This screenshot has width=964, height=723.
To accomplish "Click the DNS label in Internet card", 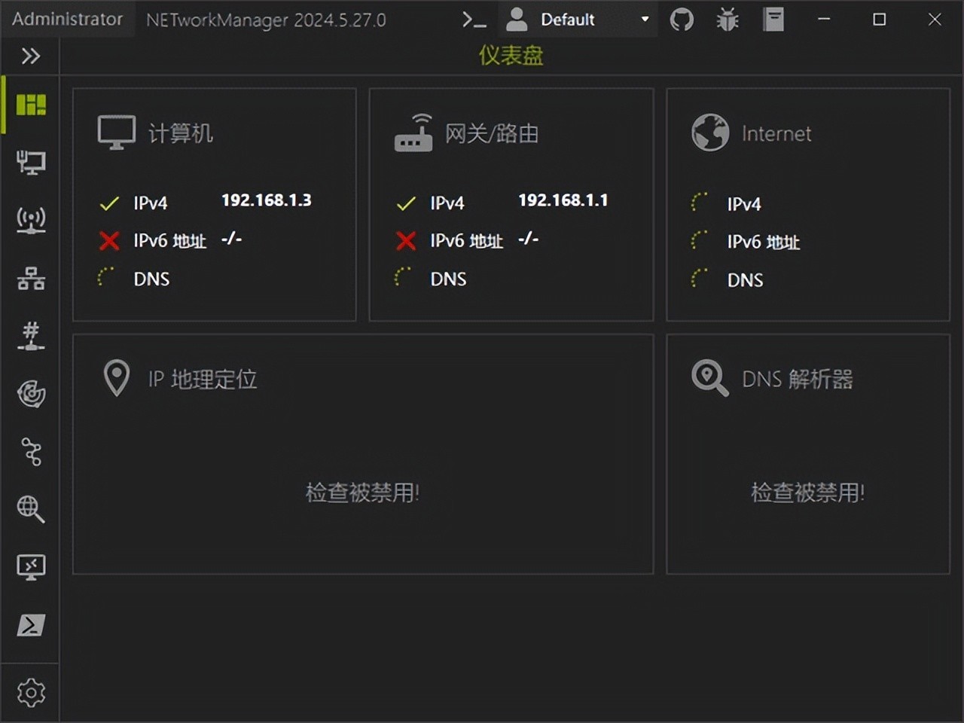I will pos(745,280).
